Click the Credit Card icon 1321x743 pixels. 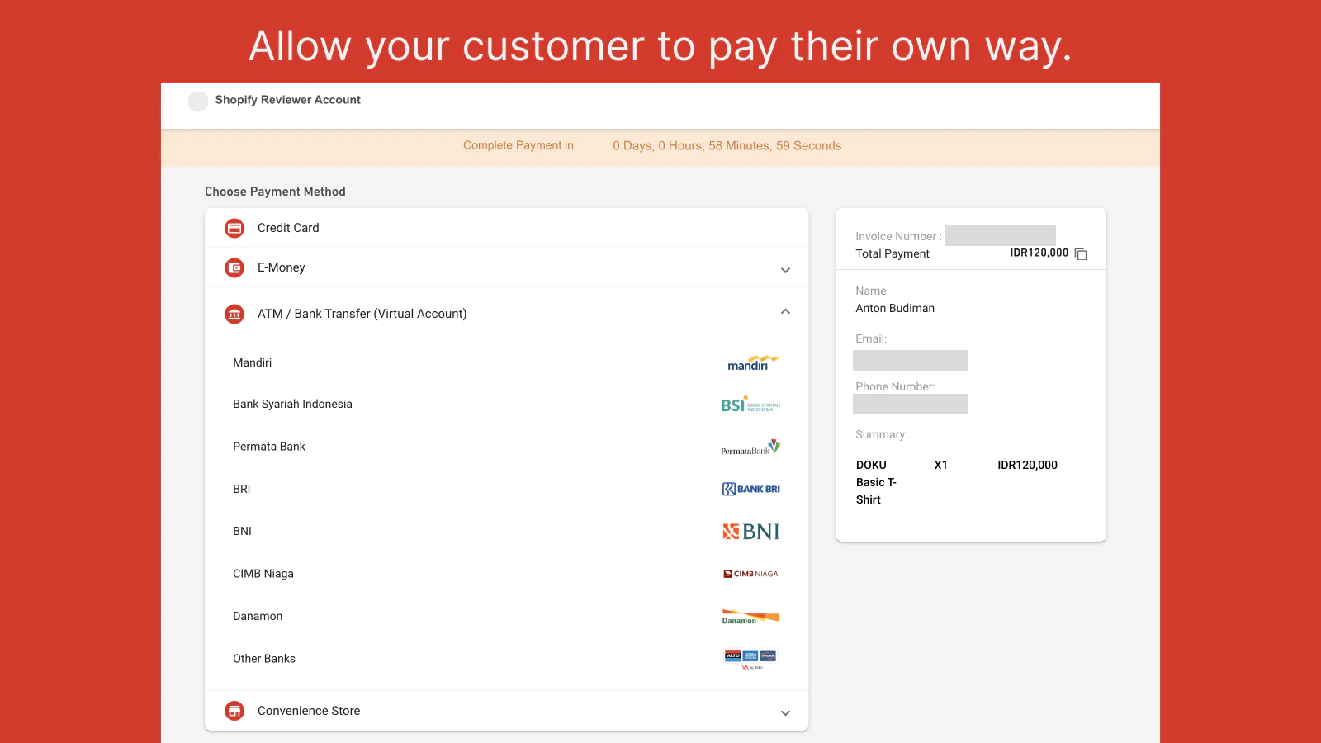pyautogui.click(x=234, y=228)
